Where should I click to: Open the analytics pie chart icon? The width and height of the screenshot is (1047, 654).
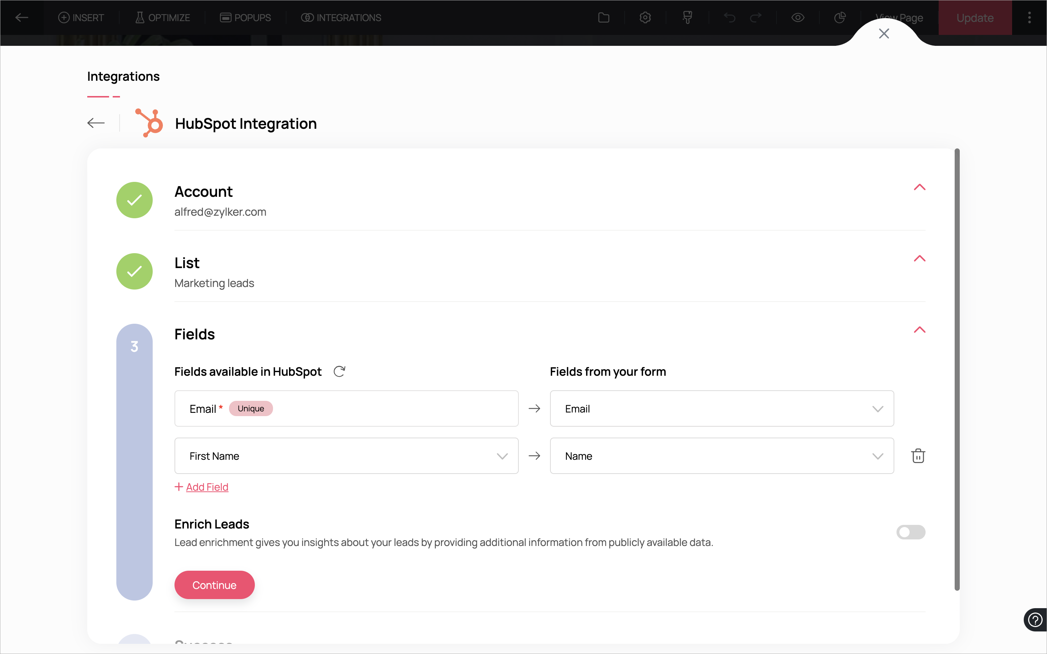tap(839, 18)
